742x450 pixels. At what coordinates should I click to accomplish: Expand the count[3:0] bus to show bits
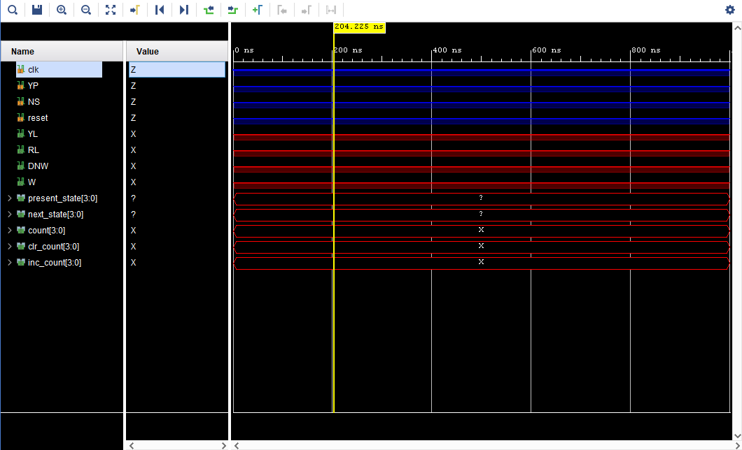[x=9, y=230]
